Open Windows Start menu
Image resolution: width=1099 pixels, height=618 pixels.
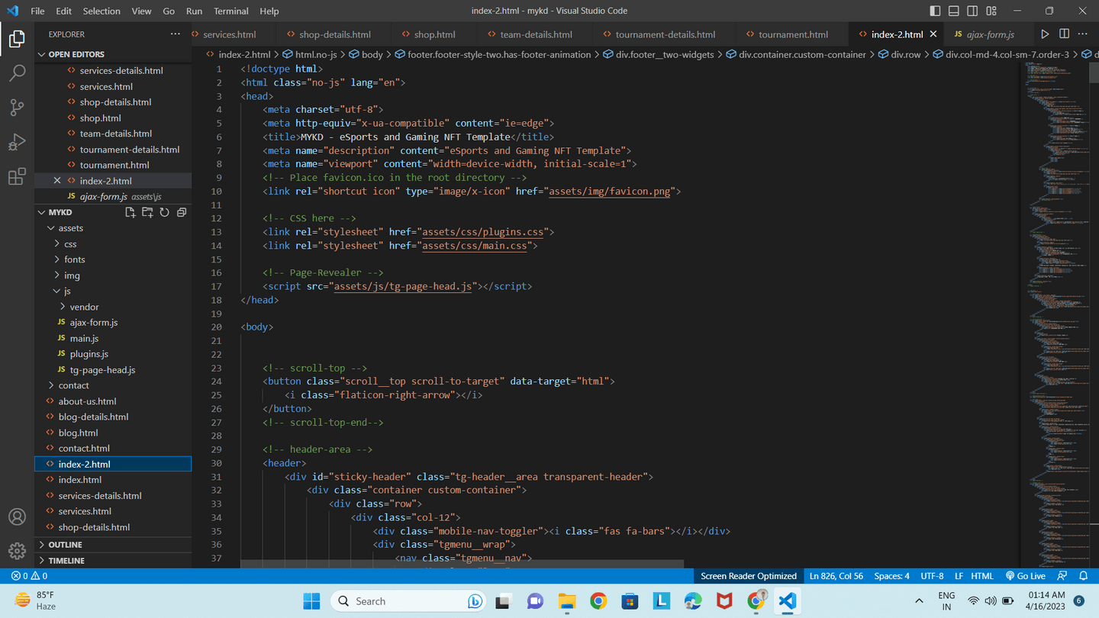coord(311,601)
